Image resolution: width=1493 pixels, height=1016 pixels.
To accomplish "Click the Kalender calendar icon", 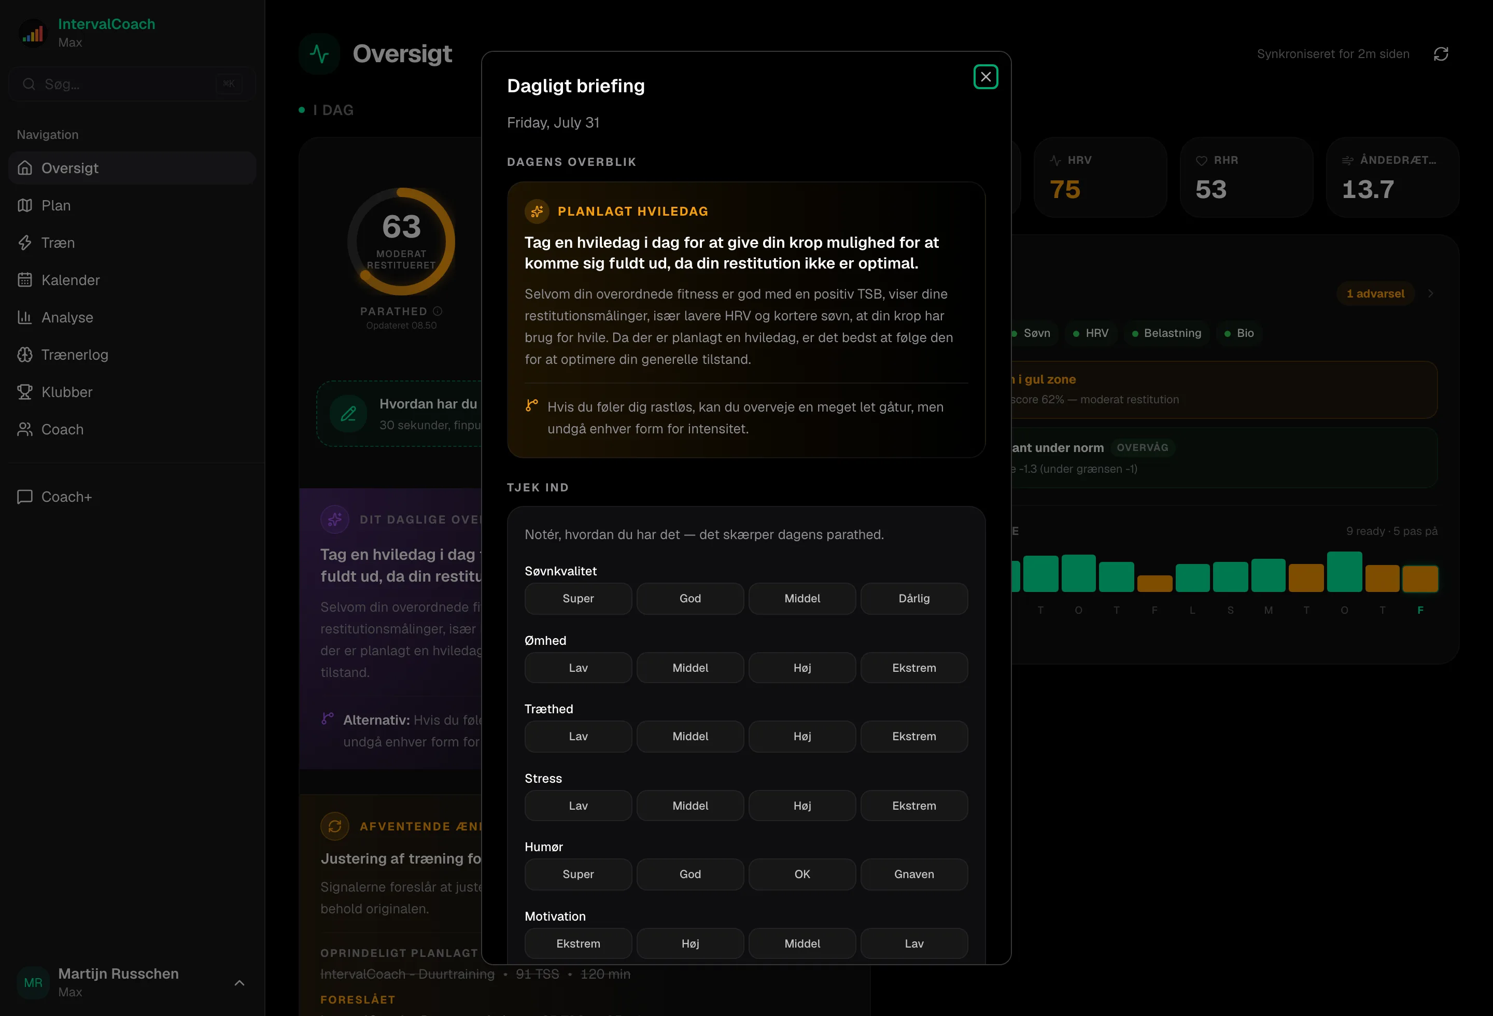I will coord(25,280).
